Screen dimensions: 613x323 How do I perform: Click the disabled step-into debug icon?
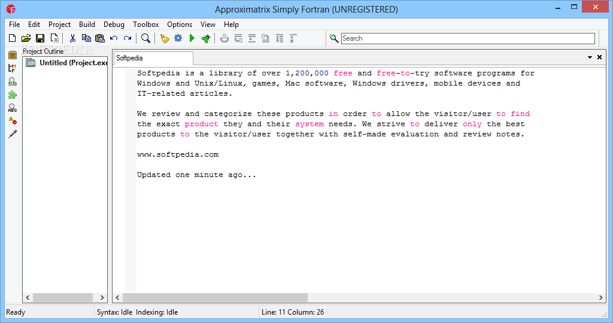pos(266,38)
